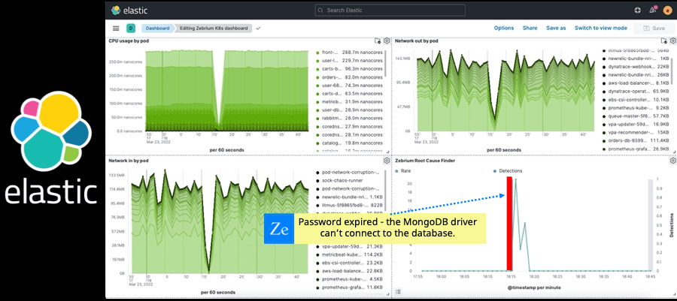Select user-db 28.9m nanocores legend entry

coord(349,110)
